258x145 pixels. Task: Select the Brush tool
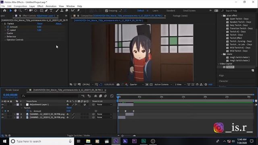point(57,11)
